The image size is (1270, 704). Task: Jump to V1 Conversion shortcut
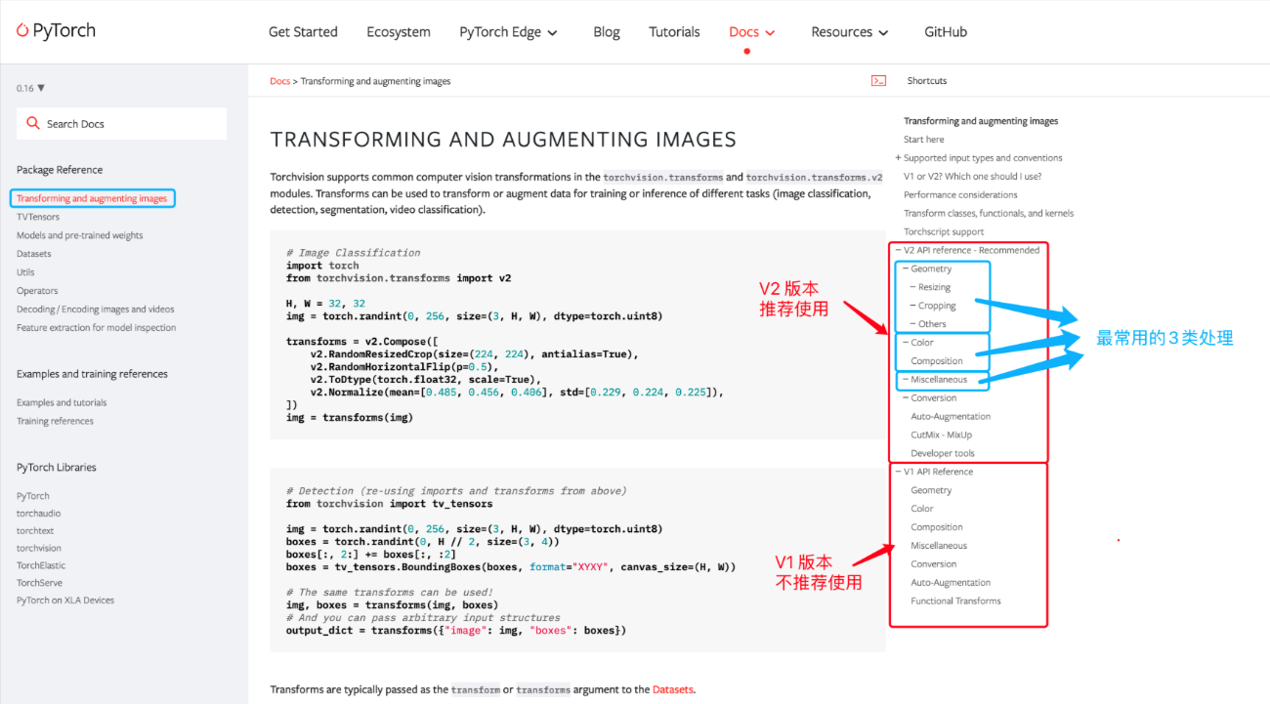coord(934,564)
